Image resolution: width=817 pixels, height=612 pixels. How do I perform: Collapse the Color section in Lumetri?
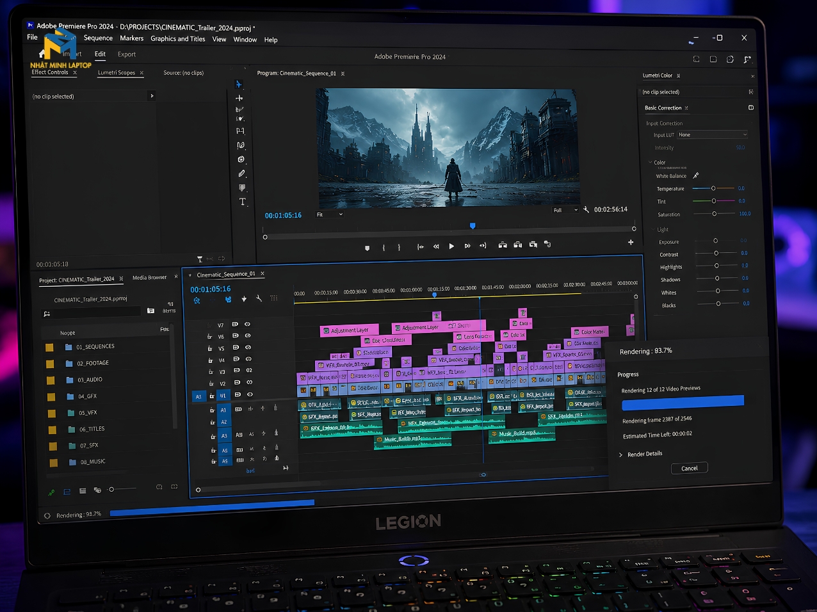click(650, 163)
